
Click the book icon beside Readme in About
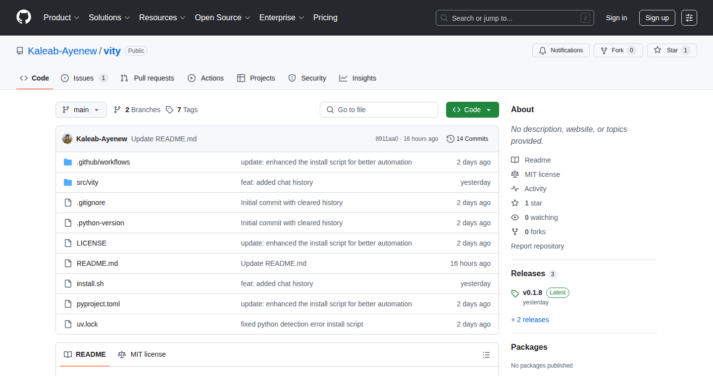[515, 160]
